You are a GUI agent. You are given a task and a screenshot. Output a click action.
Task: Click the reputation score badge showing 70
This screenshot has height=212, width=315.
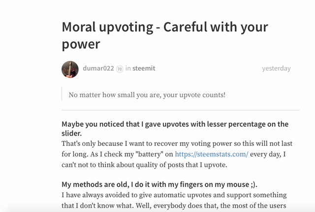(x=120, y=69)
